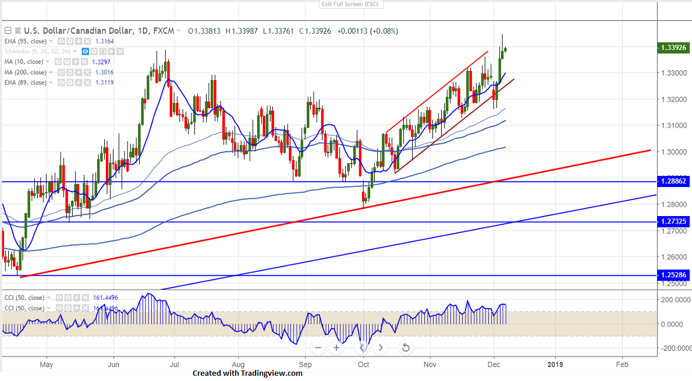Click the plus icon on Ichimoku row

111,52
